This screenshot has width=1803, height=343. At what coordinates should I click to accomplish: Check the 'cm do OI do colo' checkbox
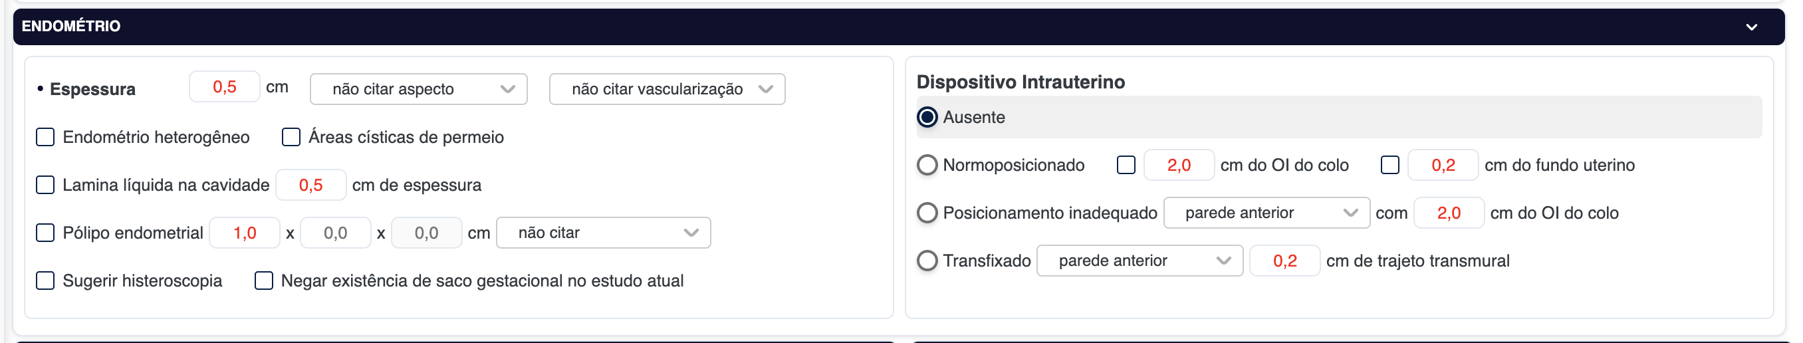pyautogui.click(x=1126, y=166)
